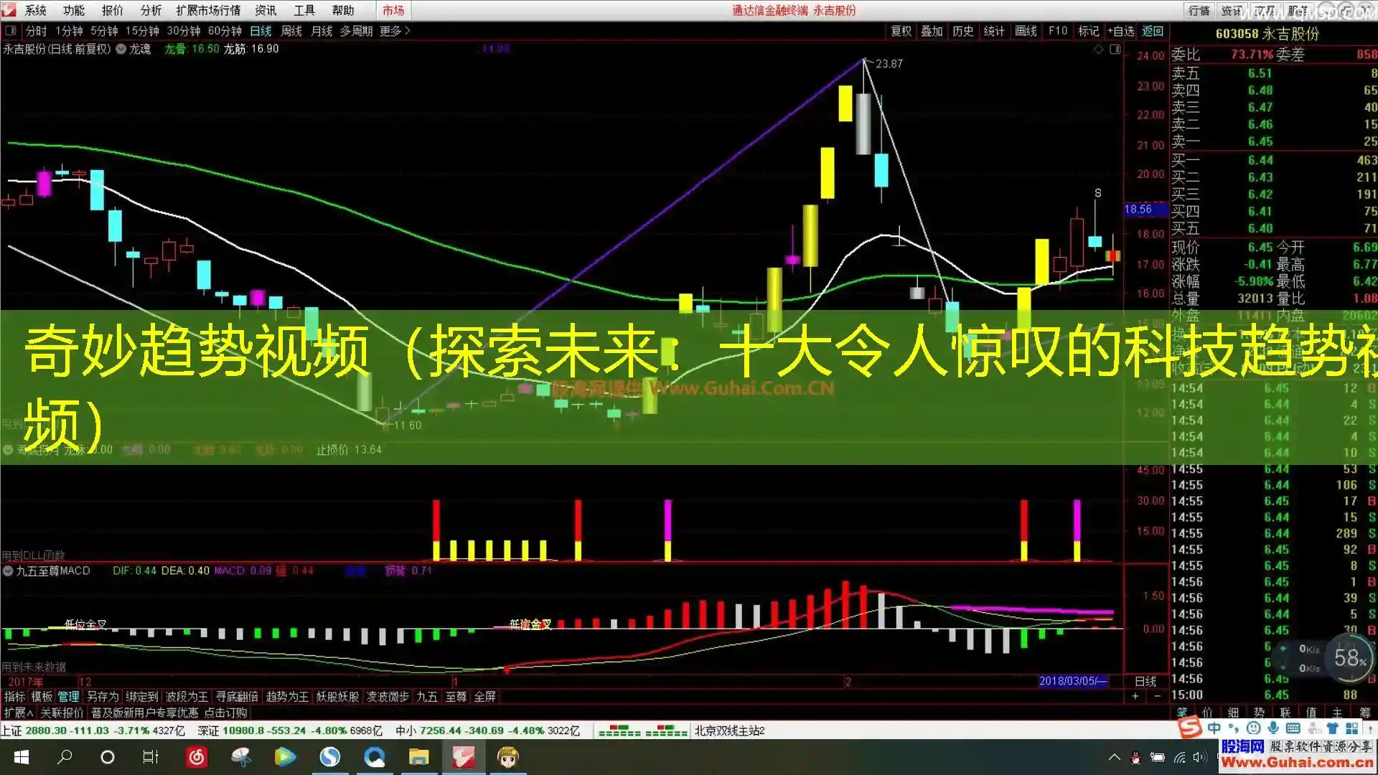
Task: Switch to the 15分钟 period
Action: pyautogui.click(x=142, y=31)
